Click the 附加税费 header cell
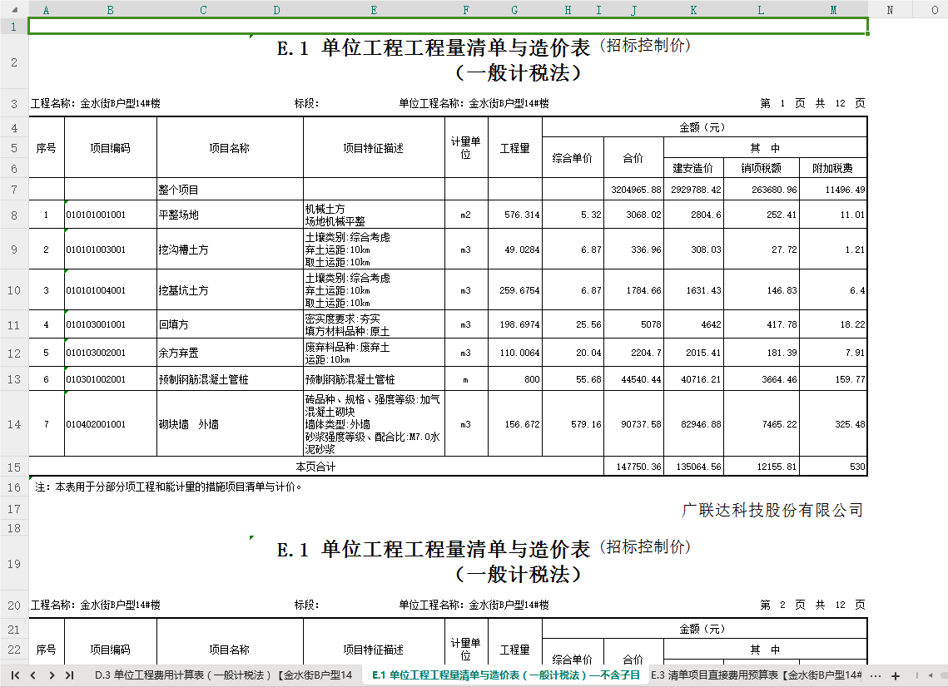948x687 pixels. (x=833, y=168)
